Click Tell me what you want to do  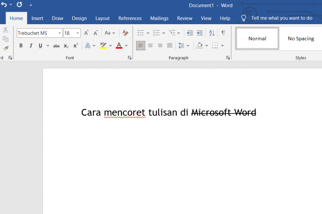[277, 18]
